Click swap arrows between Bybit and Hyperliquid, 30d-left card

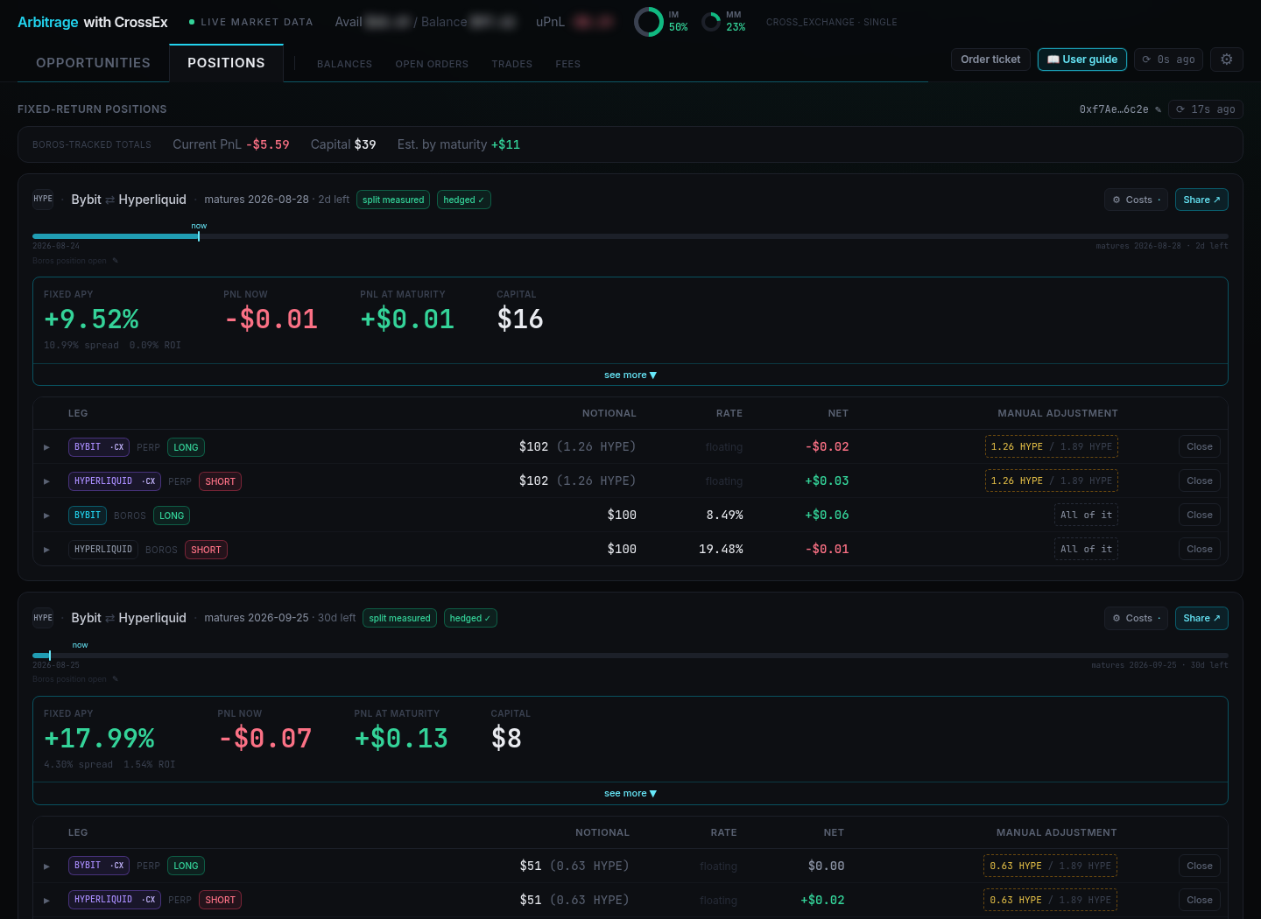110,619
